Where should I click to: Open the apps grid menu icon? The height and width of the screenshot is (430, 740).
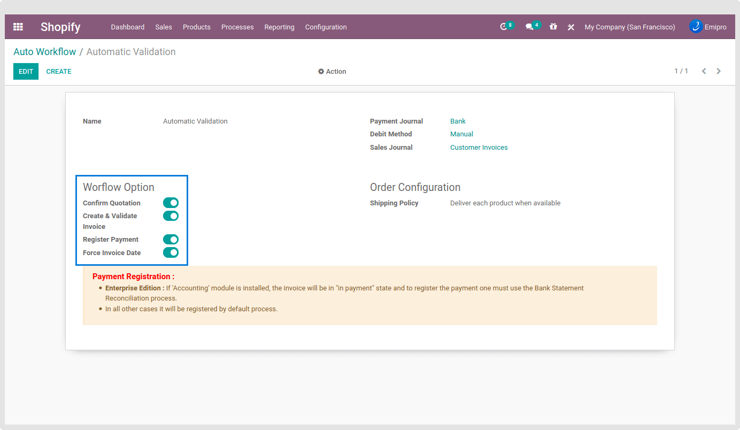click(x=18, y=27)
